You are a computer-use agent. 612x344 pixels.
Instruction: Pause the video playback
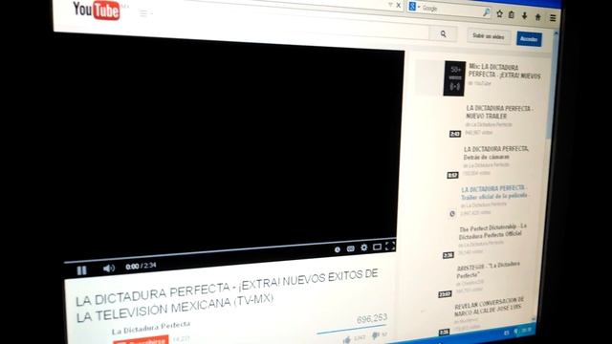(81, 270)
